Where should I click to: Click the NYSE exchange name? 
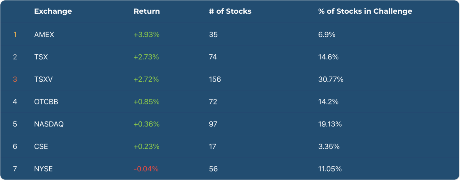[x=43, y=169]
